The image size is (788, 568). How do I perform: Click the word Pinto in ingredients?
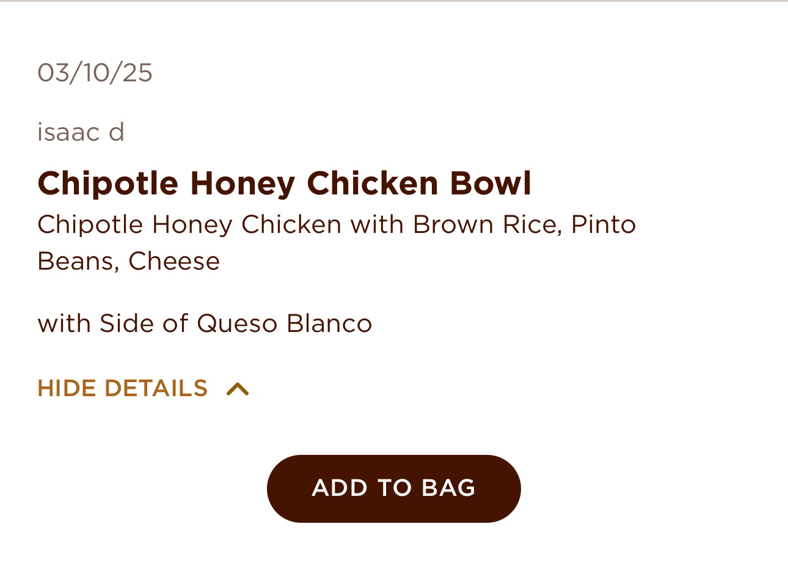click(604, 224)
